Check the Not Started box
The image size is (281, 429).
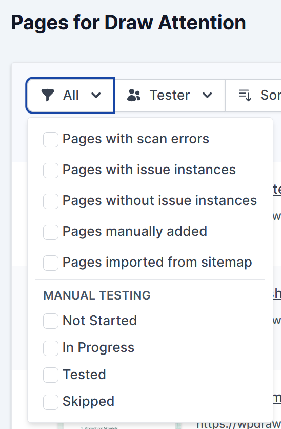click(51, 321)
